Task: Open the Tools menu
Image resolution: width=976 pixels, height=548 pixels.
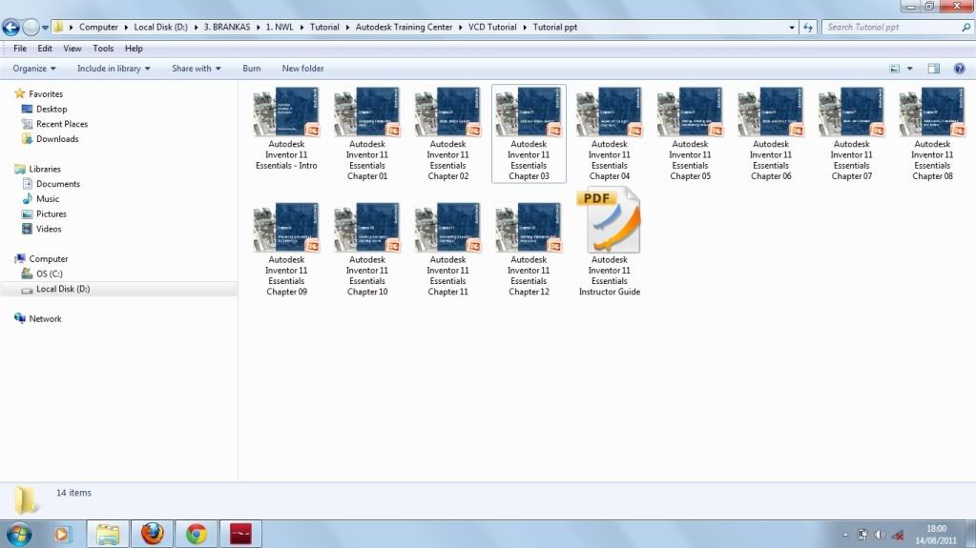Action: [103, 49]
